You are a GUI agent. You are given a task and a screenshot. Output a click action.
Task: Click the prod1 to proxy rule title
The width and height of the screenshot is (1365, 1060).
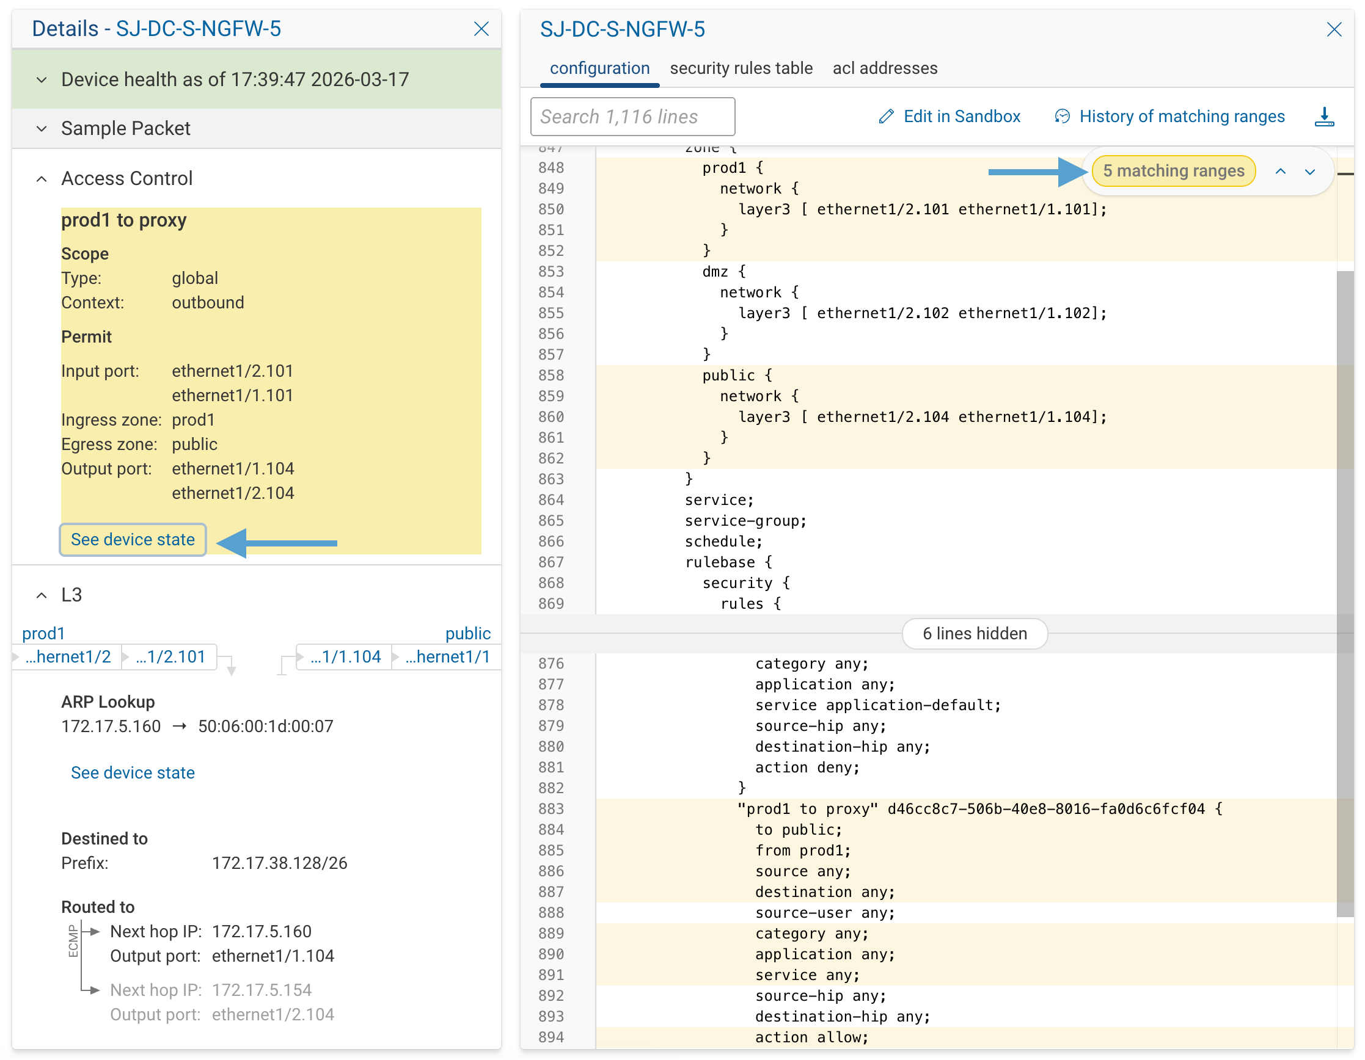[124, 220]
